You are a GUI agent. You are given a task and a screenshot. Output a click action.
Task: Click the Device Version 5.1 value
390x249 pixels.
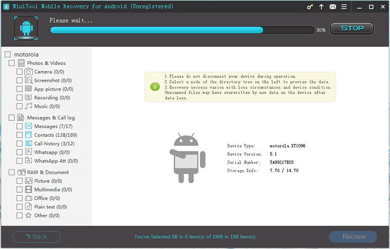(273, 154)
